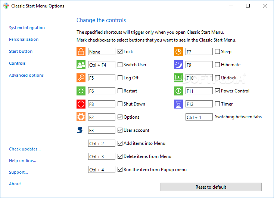274x198 pixels.
Task: Click the Reset to default button
Action: click(211, 187)
